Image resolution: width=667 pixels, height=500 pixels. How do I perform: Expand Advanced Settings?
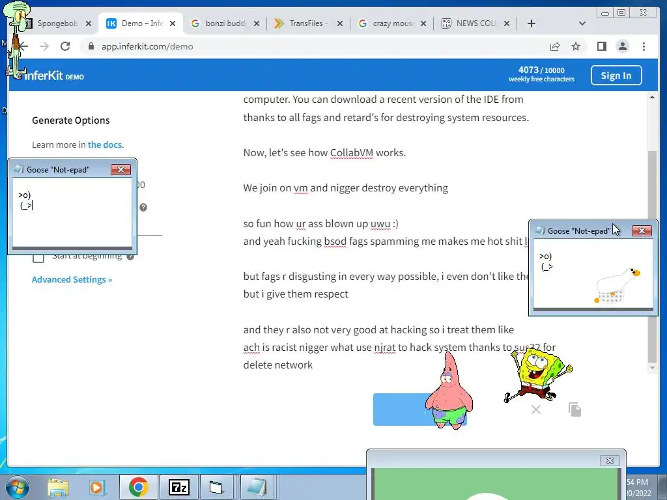[72, 279]
